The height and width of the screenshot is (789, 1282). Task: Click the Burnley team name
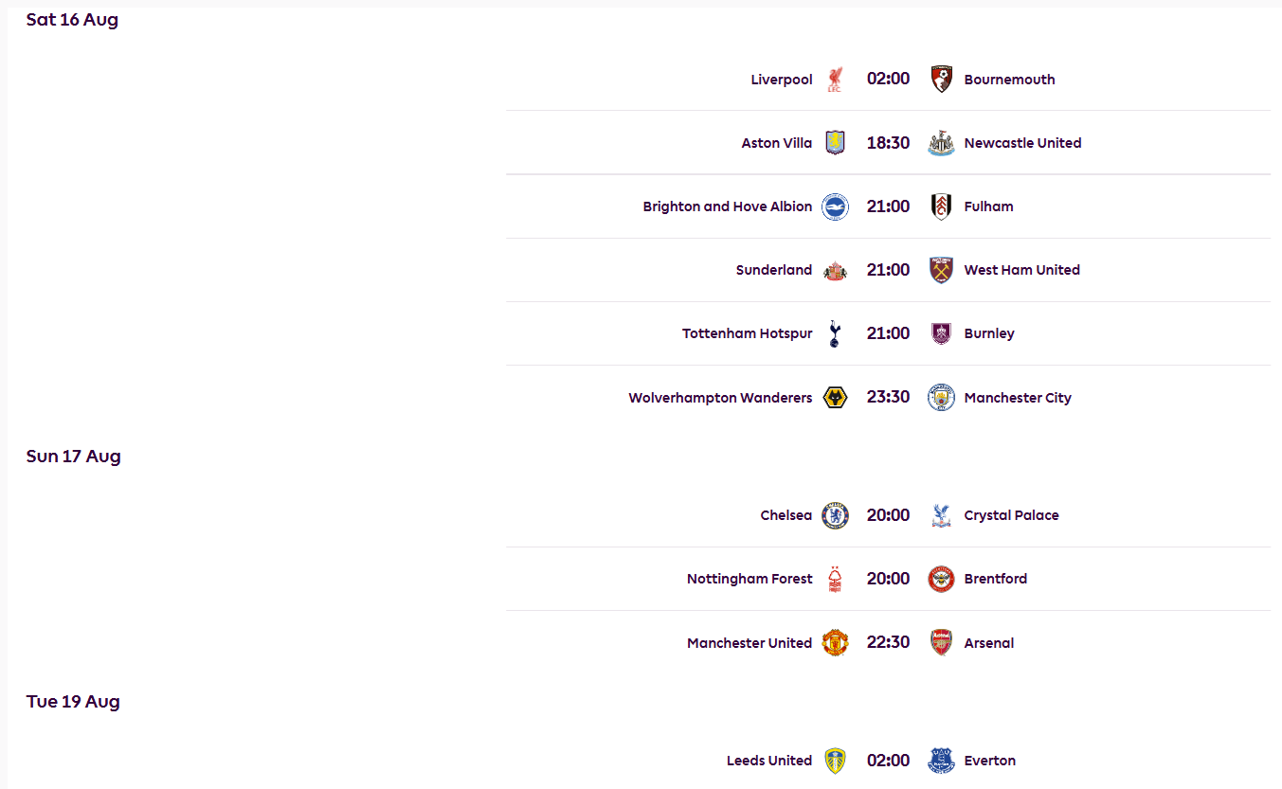point(989,333)
